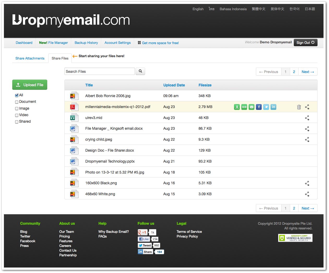Click the GoDaddy Verified & Secured badge

295,238
